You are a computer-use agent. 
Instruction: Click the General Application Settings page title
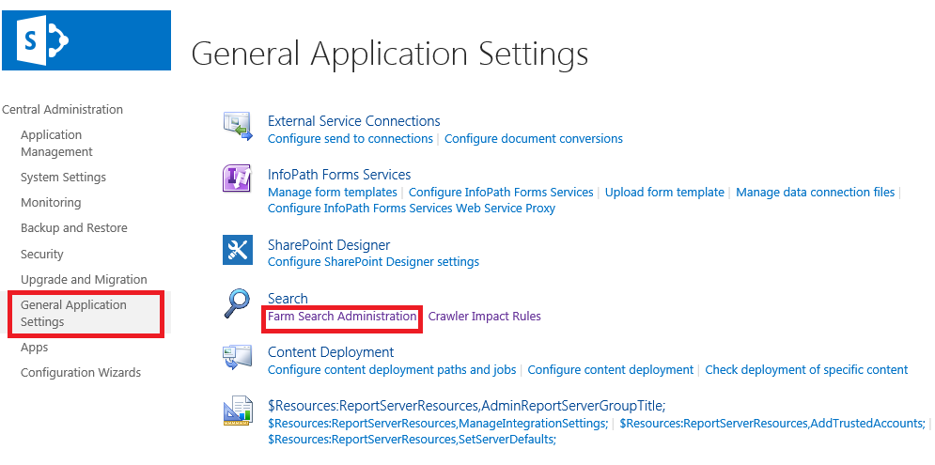390,53
